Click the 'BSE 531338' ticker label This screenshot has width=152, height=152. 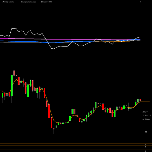pos(47,2)
